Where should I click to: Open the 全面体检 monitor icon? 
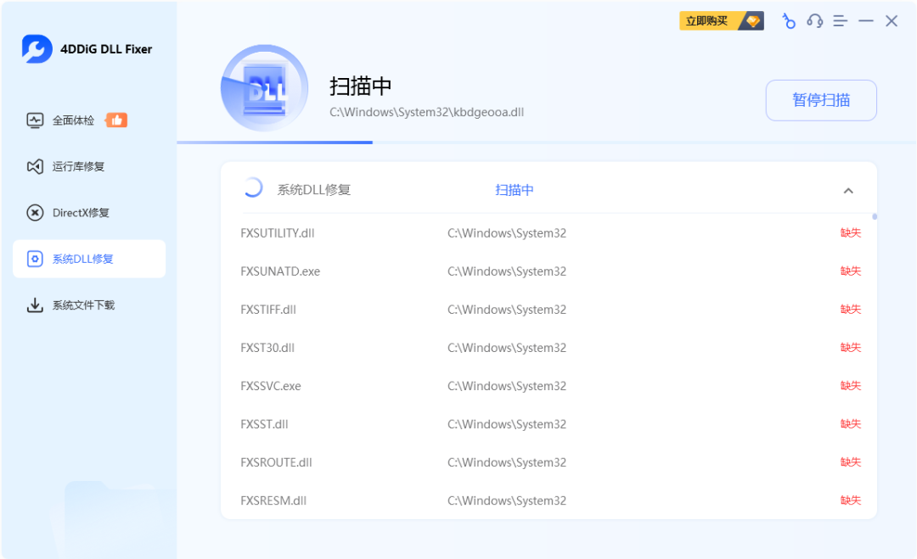pos(35,120)
